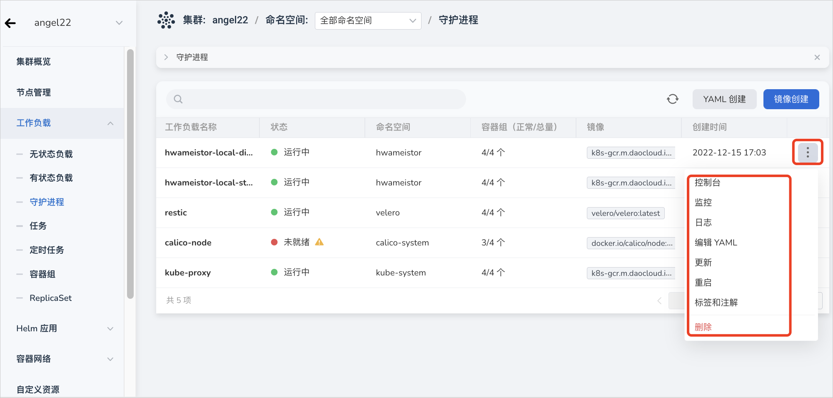
Task: Click the sidebar vertical scrollbar
Action: pos(130,174)
